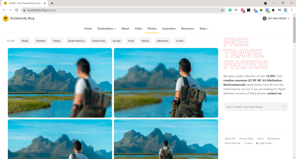Bookmark this page with the star icon

click(222, 10)
